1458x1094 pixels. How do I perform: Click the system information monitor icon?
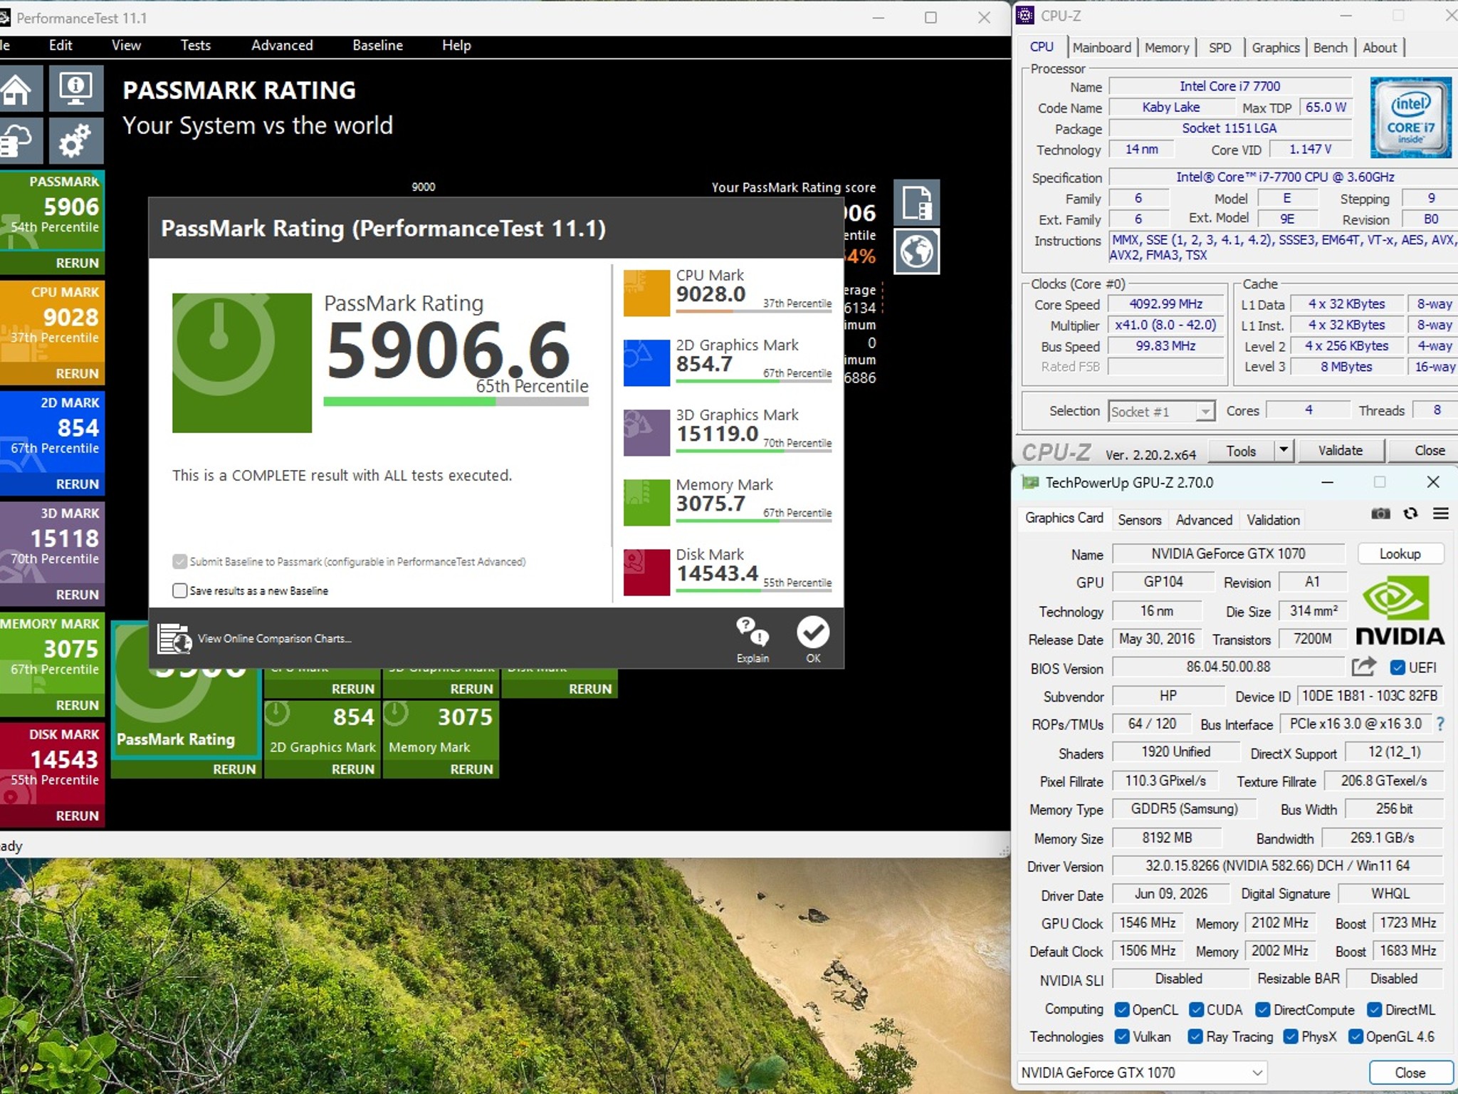[76, 89]
